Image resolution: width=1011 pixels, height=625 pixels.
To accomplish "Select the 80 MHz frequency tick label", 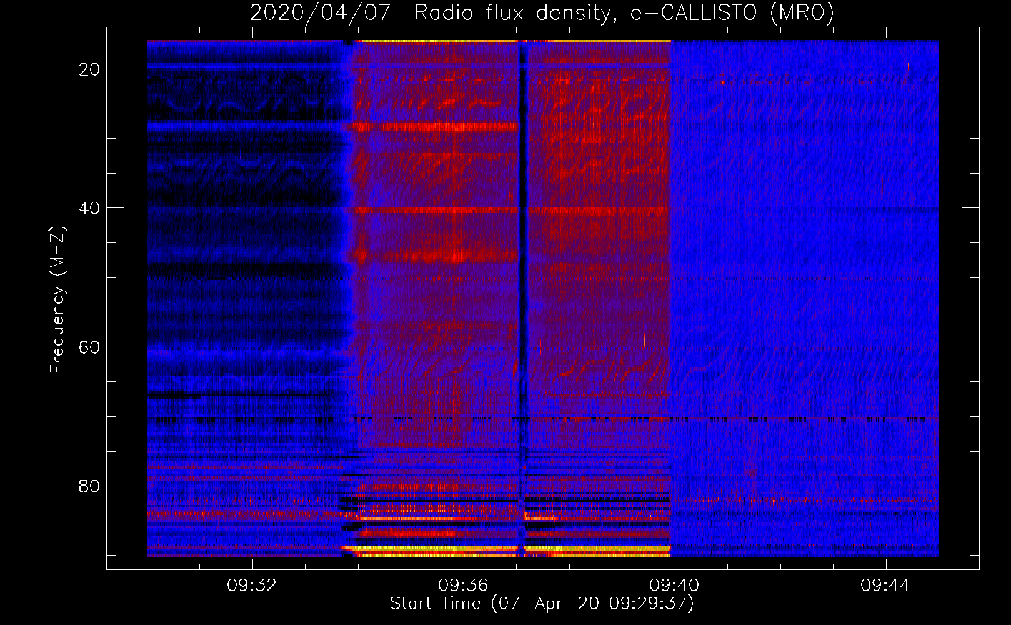I will tap(89, 486).
